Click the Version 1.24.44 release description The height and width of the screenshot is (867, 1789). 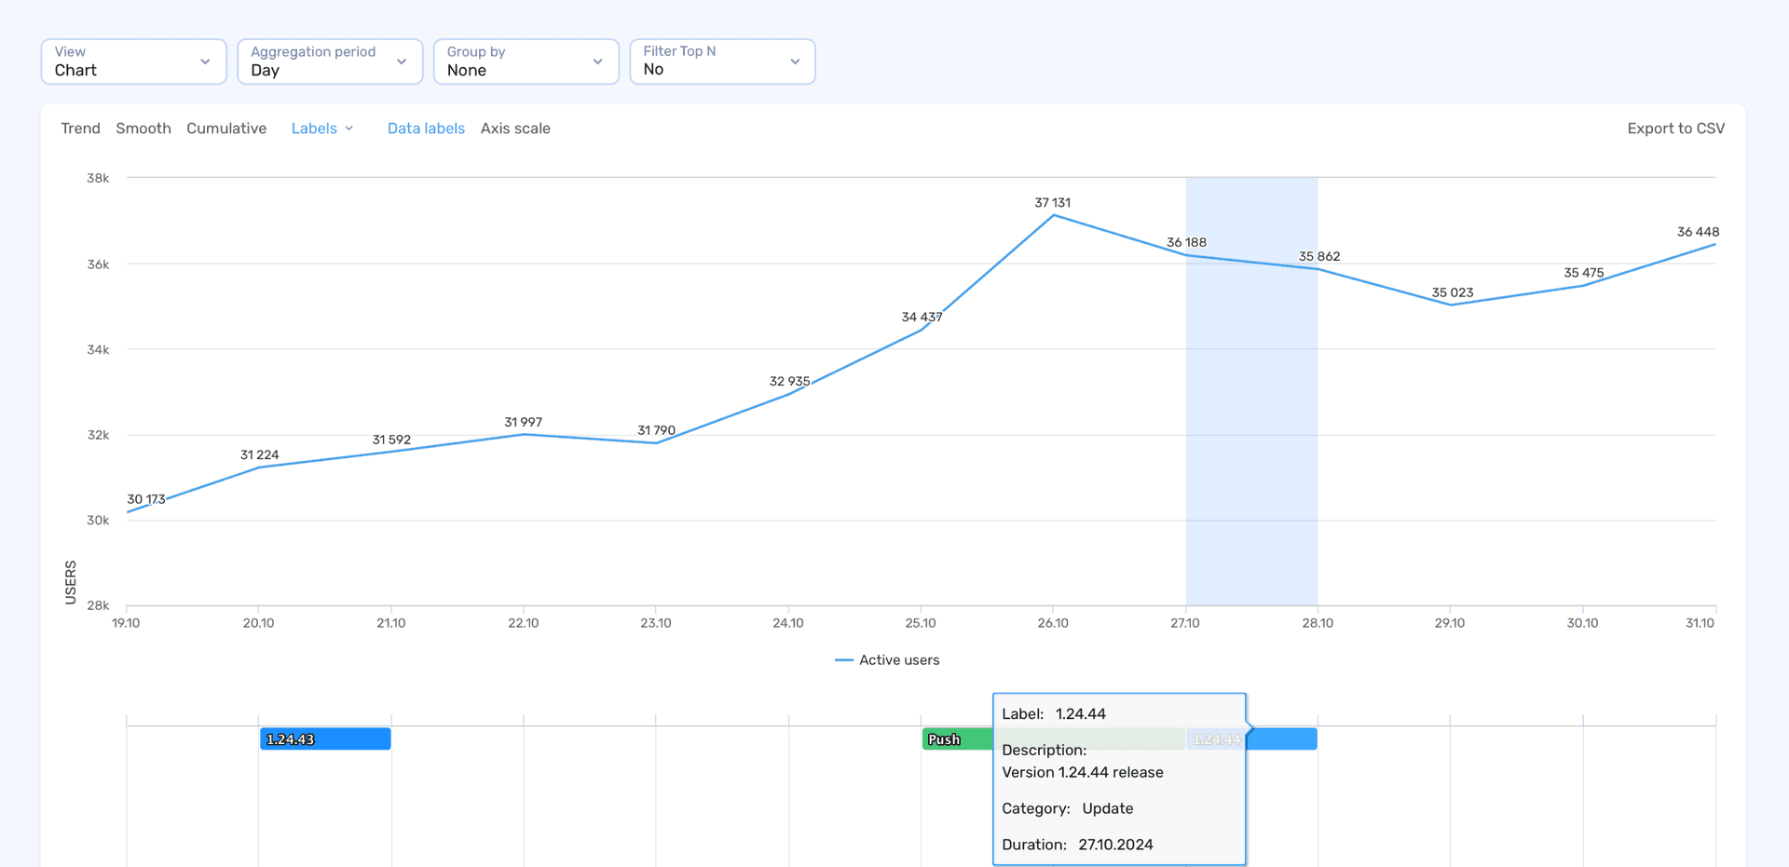(x=1082, y=772)
